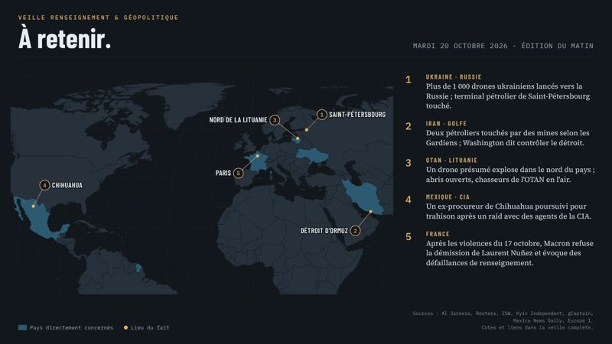Click the SAINT-PÉTERSBOURG map label
This screenshot has height=344, width=612.
click(357, 114)
